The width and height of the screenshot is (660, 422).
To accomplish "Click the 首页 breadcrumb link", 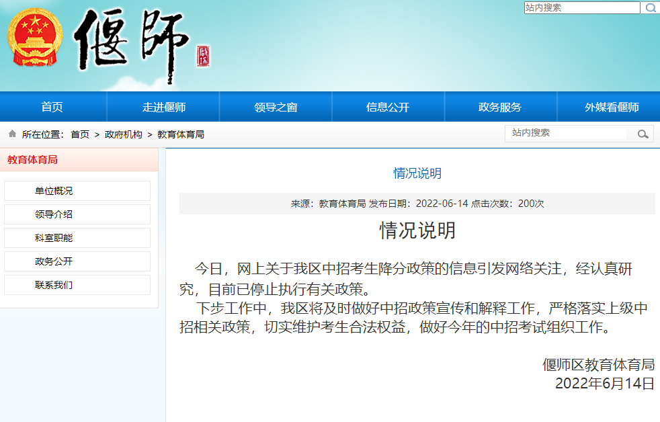I will pyautogui.click(x=80, y=134).
